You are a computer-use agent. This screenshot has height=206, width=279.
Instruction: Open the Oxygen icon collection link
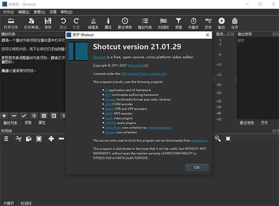(x=110, y=133)
